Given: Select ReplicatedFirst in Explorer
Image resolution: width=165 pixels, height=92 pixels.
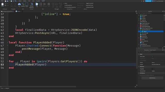Looking at the screenshot, I should pos(145,25).
